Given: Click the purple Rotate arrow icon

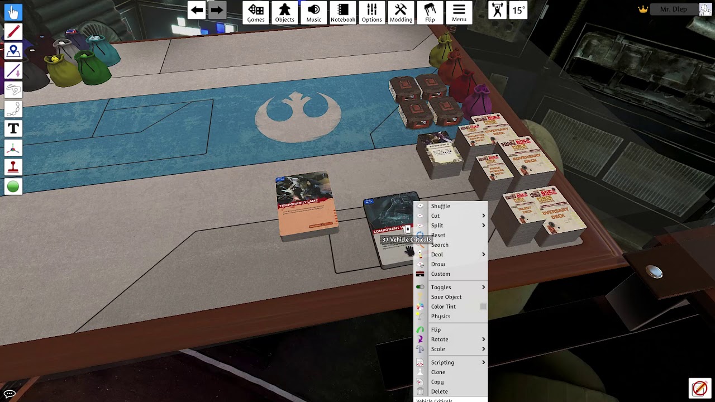Looking at the screenshot, I should 420,339.
